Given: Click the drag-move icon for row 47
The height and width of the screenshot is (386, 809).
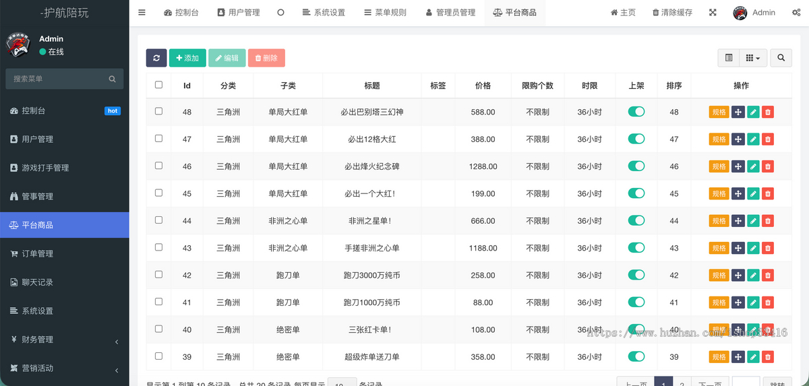Looking at the screenshot, I should (x=738, y=139).
